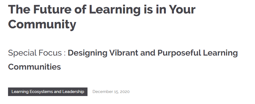The width and height of the screenshot is (255, 104).
Task: Click the word "The" starting the headline
Action: coord(19,9)
